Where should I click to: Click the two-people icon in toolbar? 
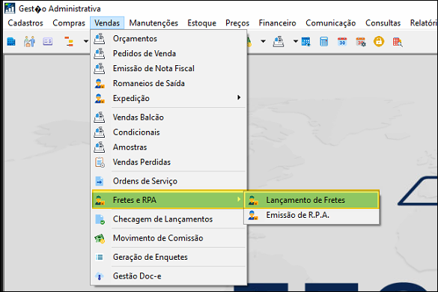click(x=29, y=42)
